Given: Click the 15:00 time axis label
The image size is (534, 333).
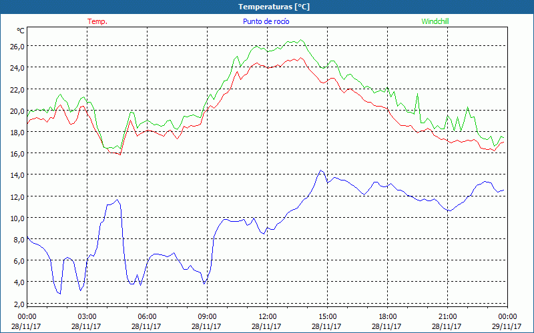Looking at the screenshot, I should tap(328, 317).
